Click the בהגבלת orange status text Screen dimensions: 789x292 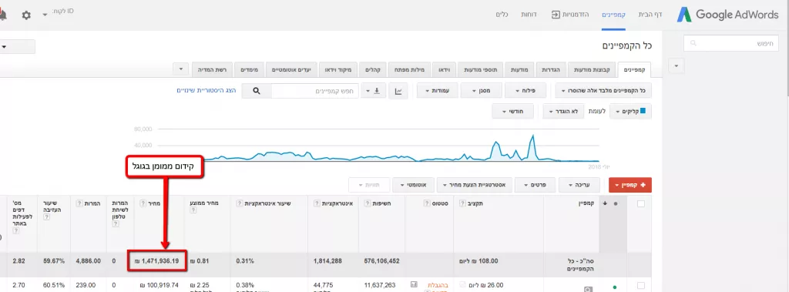(x=438, y=285)
